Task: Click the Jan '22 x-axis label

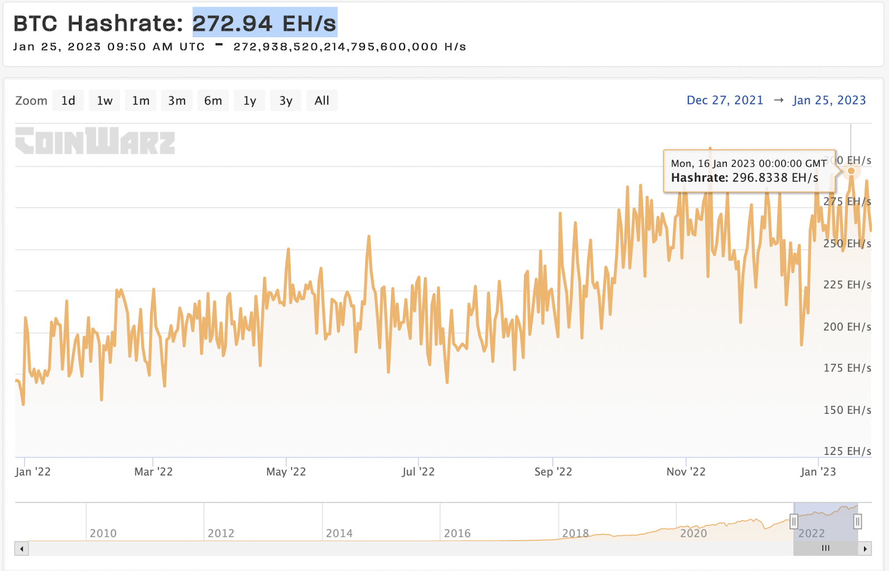Action: tap(33, 472)
